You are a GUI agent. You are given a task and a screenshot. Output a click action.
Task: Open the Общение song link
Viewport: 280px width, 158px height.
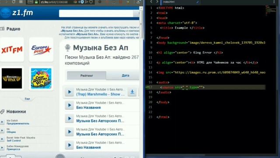point(11,132)
